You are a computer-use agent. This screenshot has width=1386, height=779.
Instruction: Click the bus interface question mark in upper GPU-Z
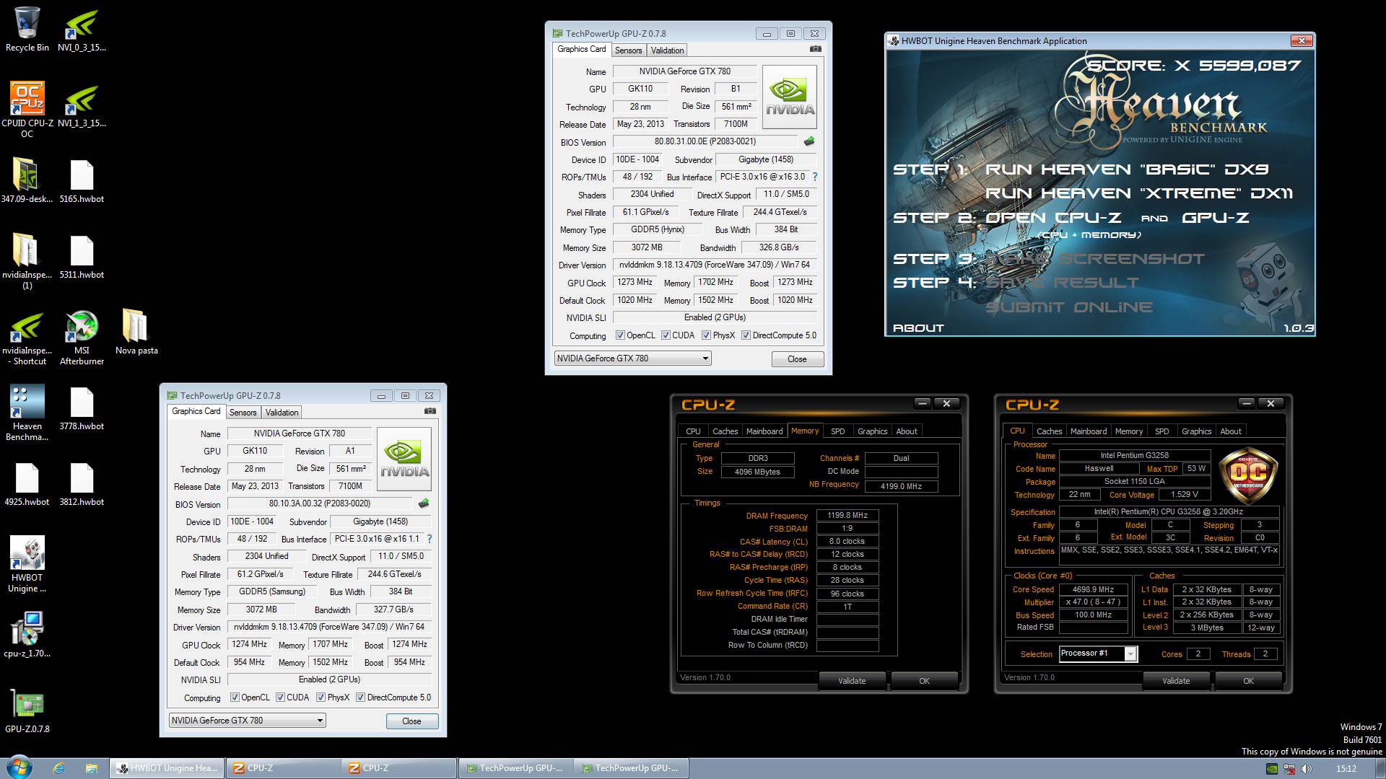815,177
